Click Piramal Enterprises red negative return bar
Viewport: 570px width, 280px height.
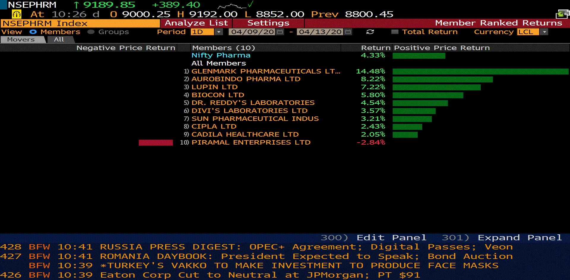156,143
